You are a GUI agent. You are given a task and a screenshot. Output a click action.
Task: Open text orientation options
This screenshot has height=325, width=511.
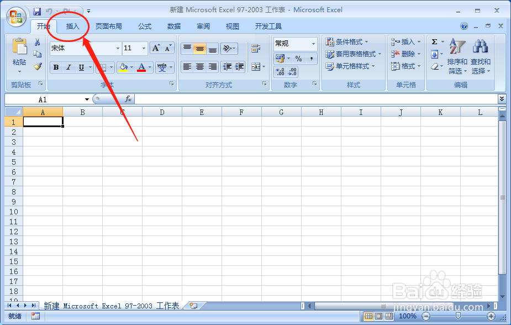click(229, 49)
